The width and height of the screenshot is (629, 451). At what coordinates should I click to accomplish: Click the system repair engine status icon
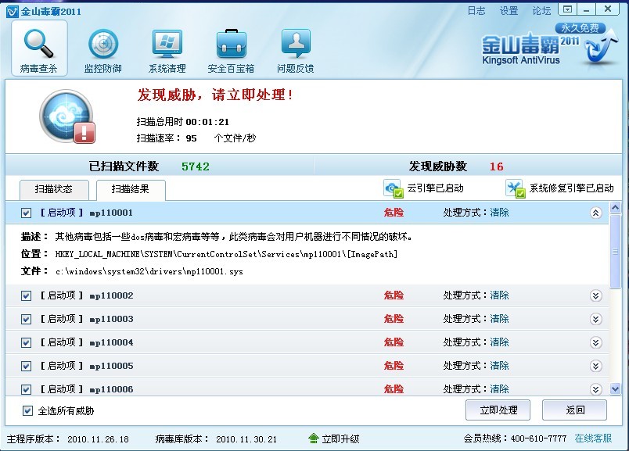[515, 188]
